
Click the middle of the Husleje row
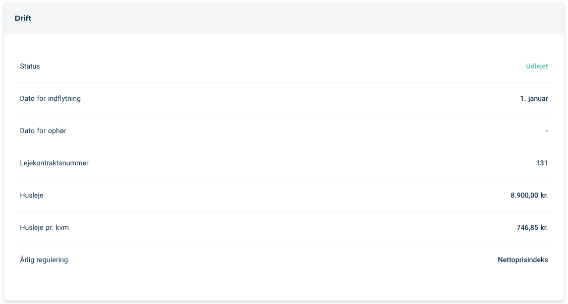(284, 196)
